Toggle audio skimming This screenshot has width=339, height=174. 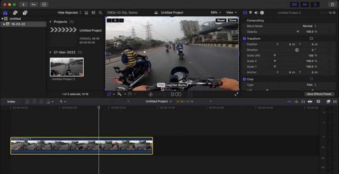(x=296, y=102)
